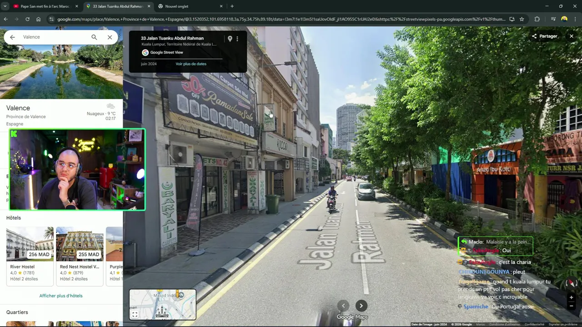Reload the page
Viewport: 582px width, 327px height.
click(x=27, y=19)
